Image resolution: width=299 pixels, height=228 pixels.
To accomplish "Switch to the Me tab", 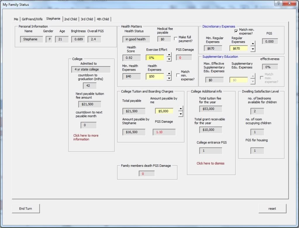I will pyautogui.click(x=16, y=19).
